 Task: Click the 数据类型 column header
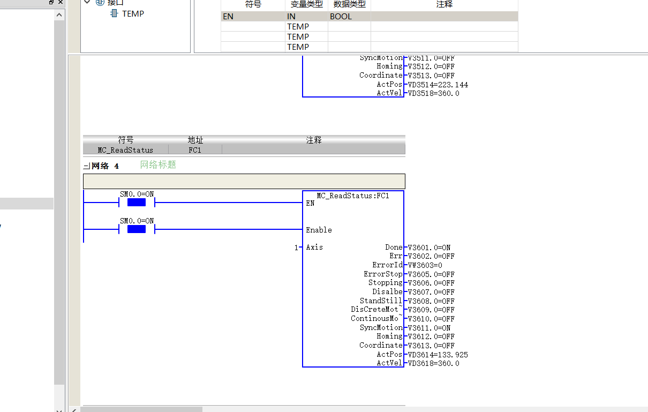[349, 4]
